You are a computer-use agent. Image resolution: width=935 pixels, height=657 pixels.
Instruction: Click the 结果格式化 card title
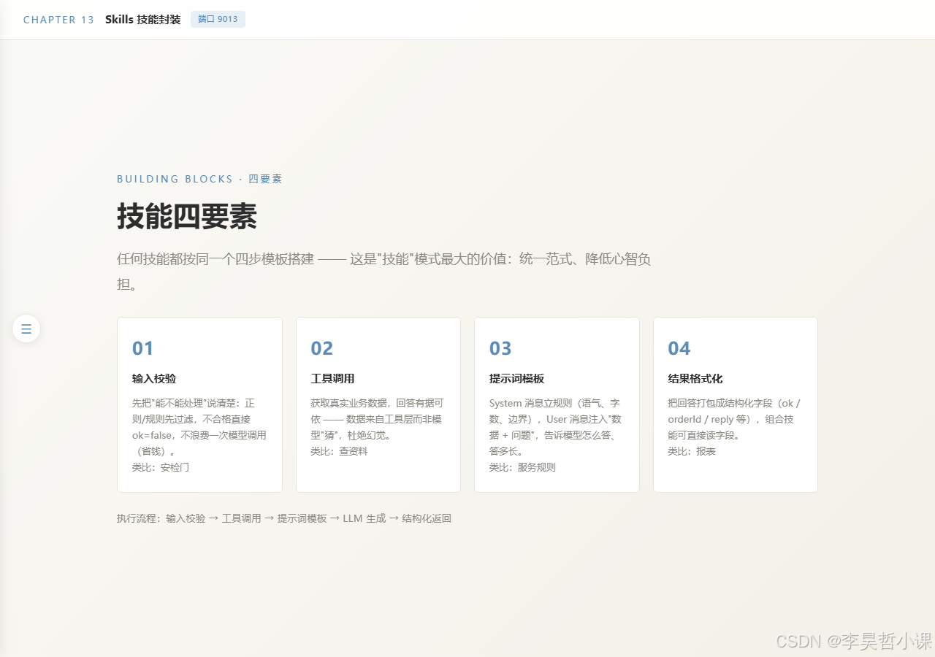[695, 379]
